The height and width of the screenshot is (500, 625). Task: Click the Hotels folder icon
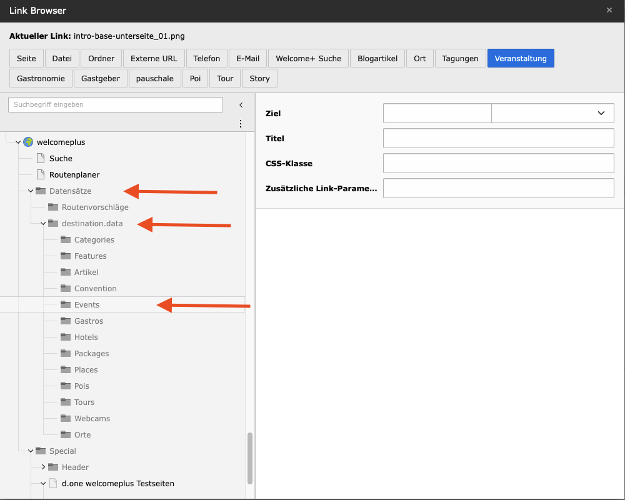66,337
